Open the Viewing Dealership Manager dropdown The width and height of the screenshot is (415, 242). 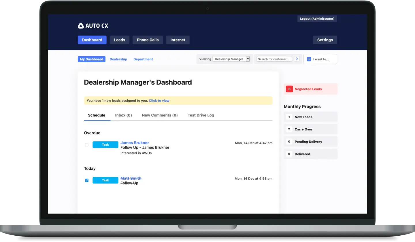(x=231, y=59)
